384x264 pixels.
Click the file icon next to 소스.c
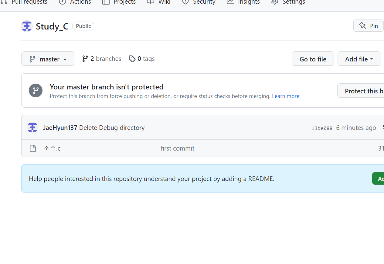coord(32,148)
